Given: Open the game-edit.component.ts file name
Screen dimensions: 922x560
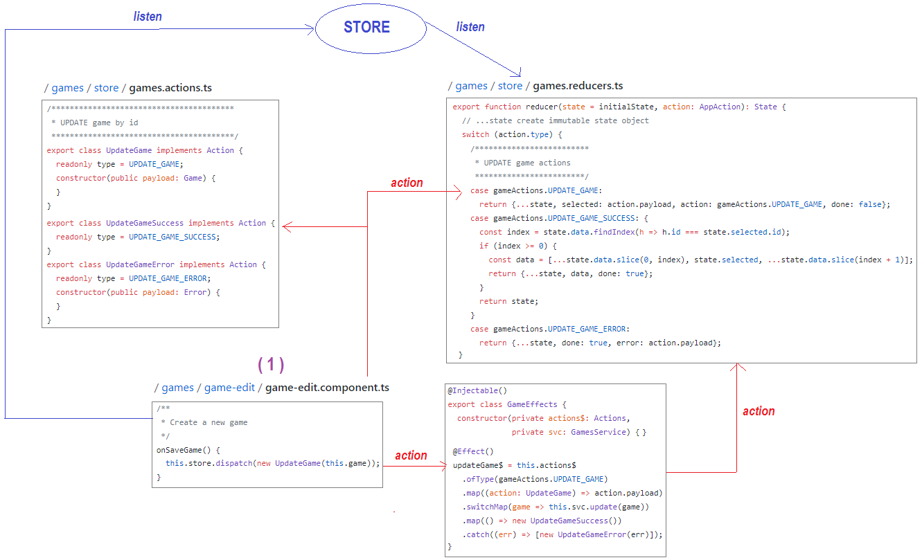Looking at the screenshot, I should [327, 388].
